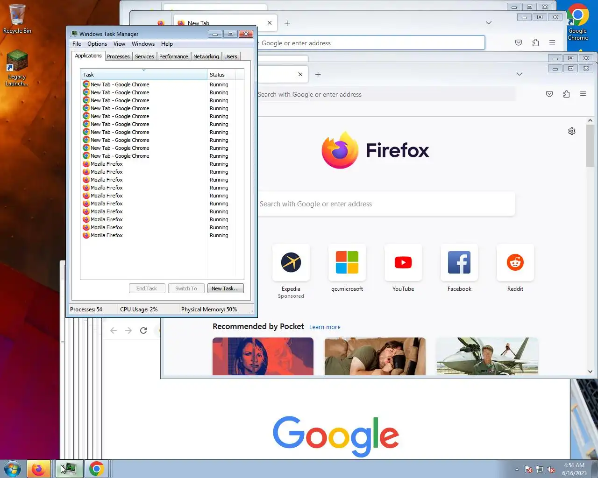598x478 pixels.
Task: Click Chrome forward arrow button
Action: pos(128,330)
